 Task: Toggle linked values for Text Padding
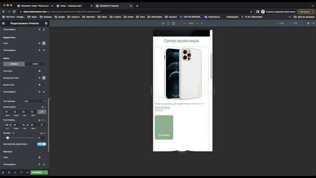(41, 125)
